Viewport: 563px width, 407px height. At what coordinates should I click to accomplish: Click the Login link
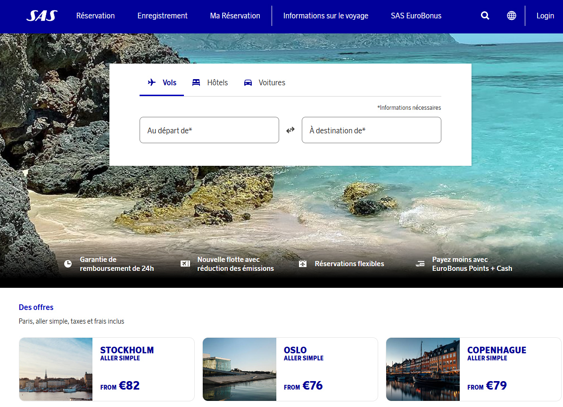tap(545, 16)
